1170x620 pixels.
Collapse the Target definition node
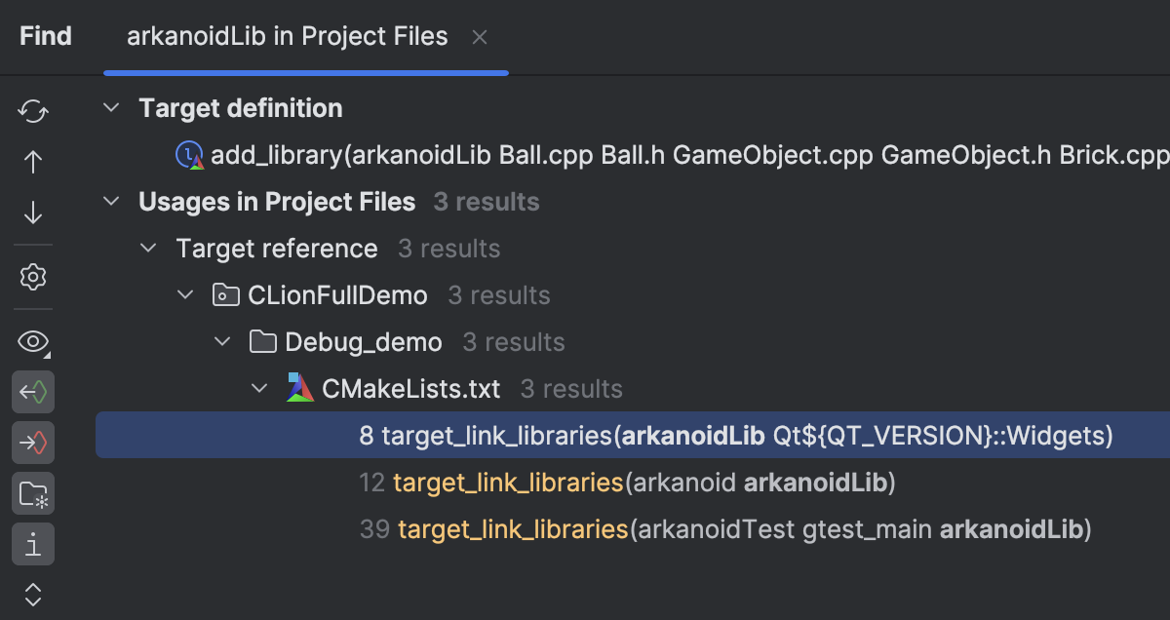coord(112,108)
